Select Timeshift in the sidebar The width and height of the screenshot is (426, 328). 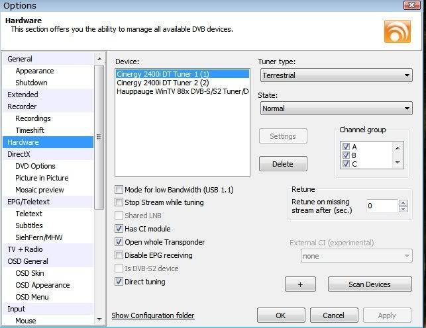[30, 130]
